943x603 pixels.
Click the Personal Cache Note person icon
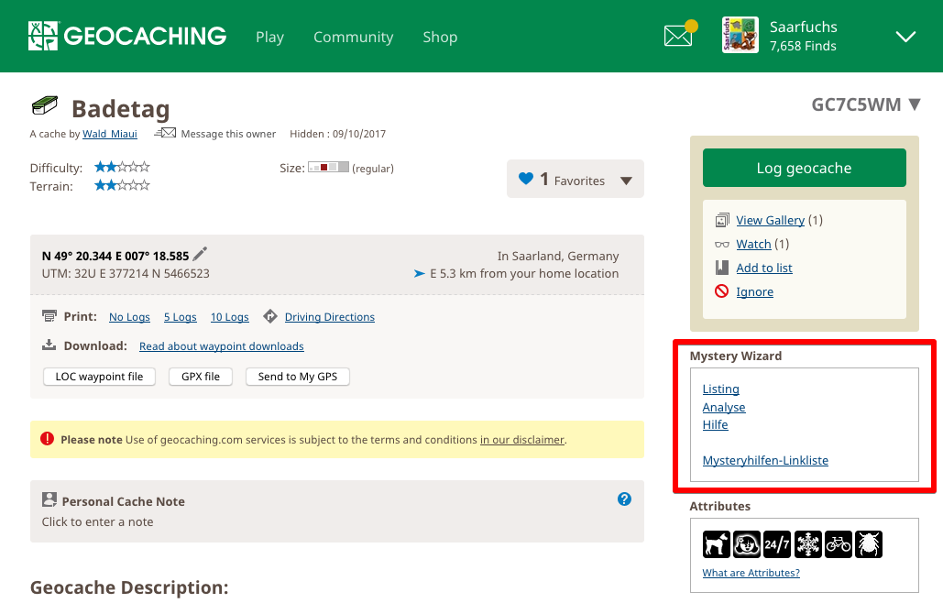49,499
